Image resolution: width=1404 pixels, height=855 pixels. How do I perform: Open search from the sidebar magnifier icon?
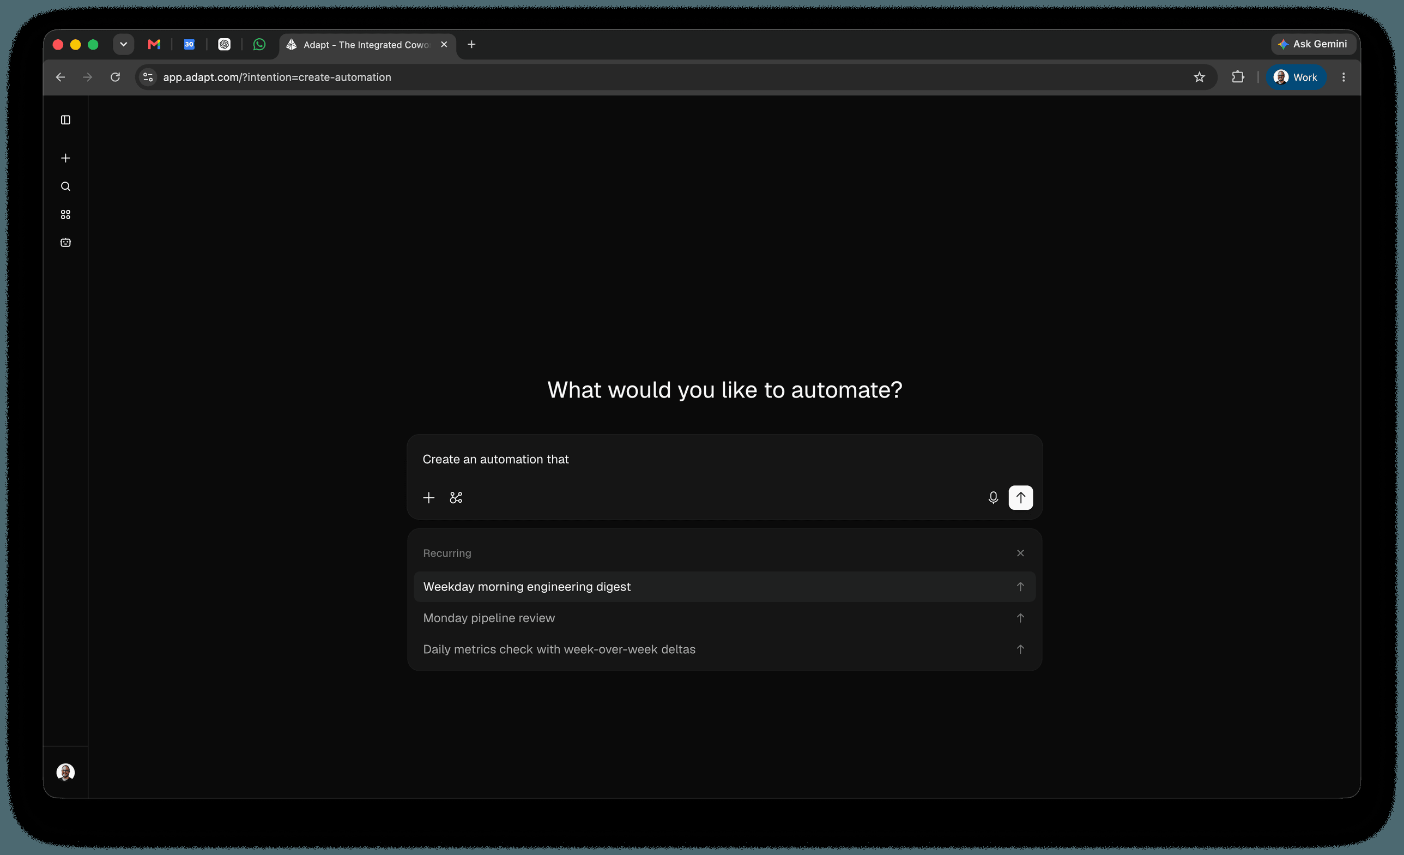(x=65, y=186)
